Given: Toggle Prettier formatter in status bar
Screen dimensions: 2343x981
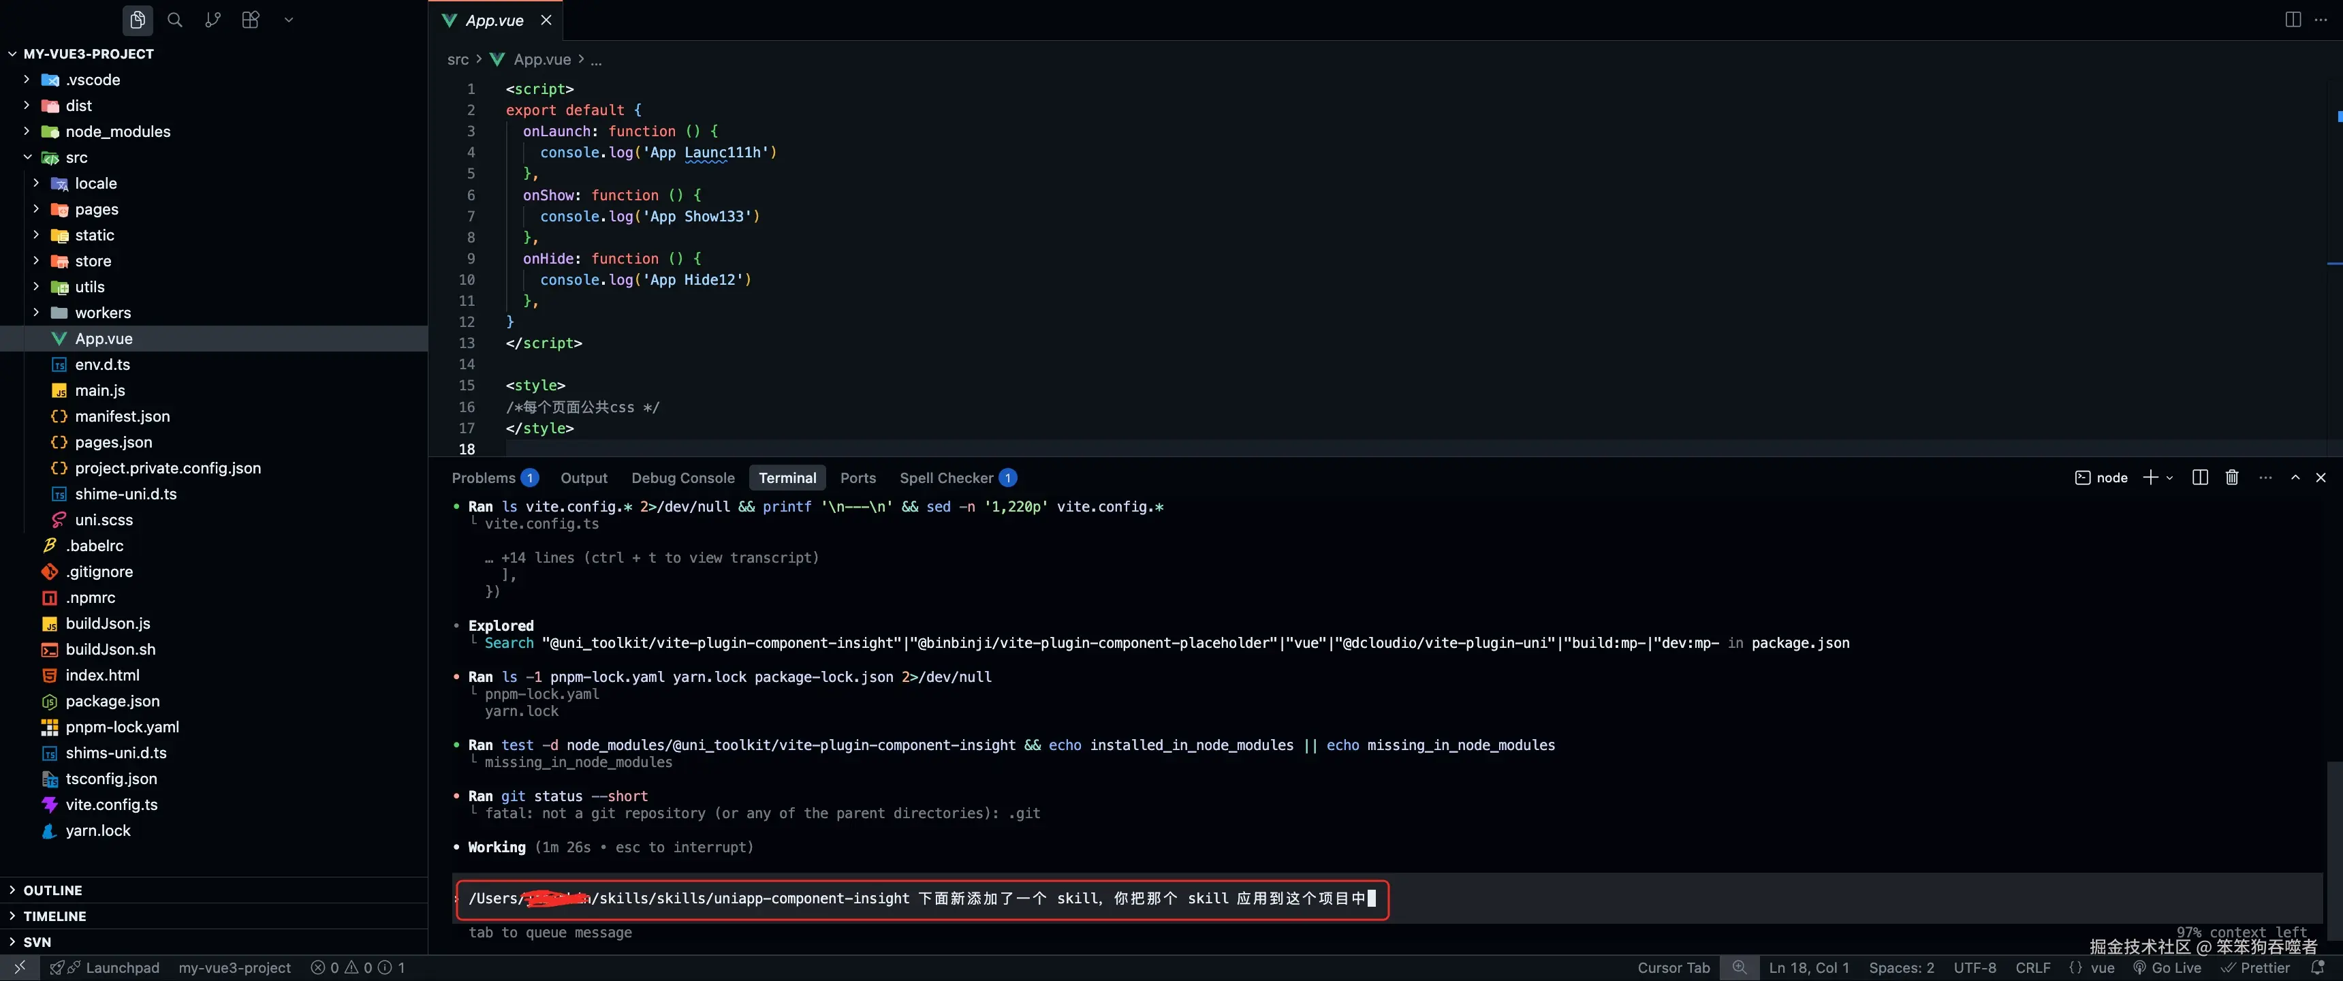Looking at the screenshot, I should [x=2256, y=967].
